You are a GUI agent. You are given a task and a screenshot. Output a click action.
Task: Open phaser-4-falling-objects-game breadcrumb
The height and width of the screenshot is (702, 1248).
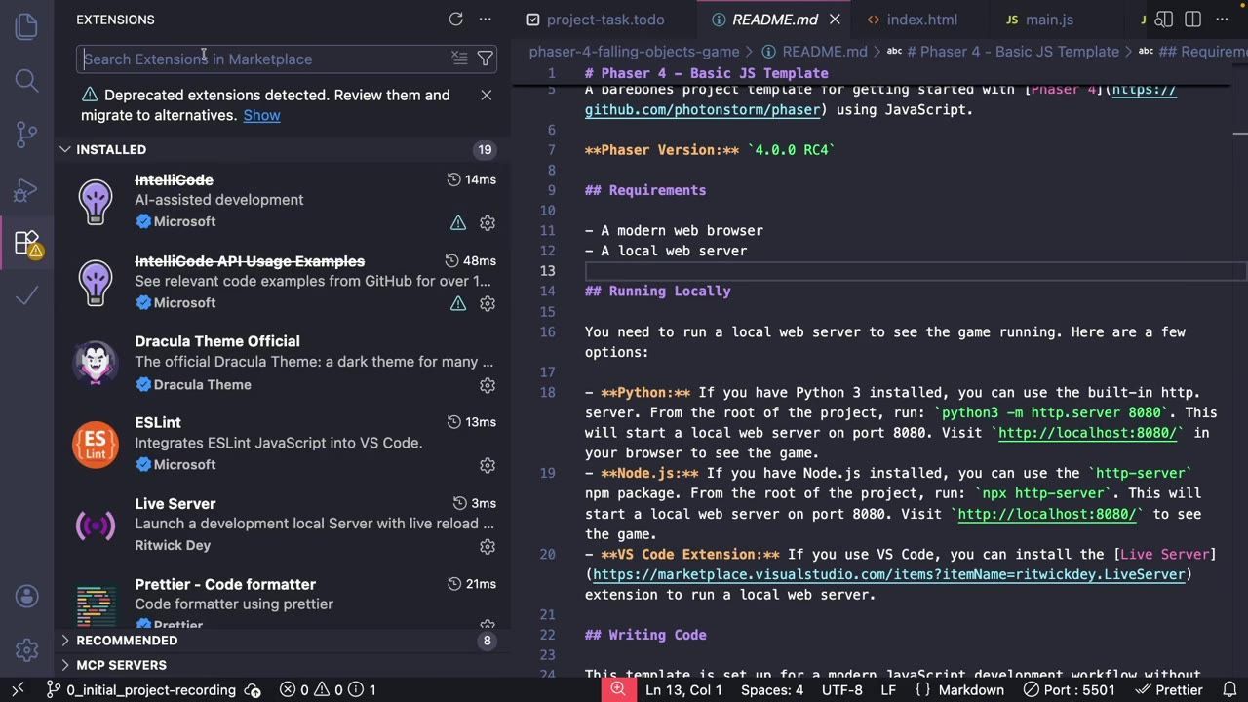tap(634, 51)
